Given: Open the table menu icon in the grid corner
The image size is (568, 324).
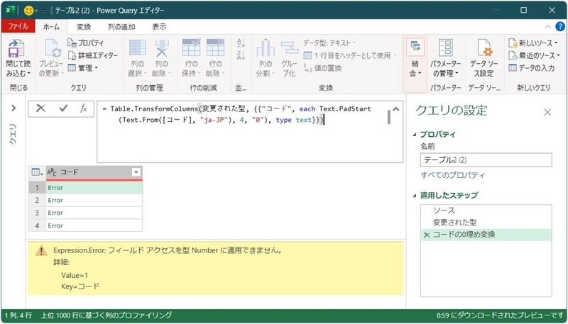Looking at the screenshot, I should (37, 172).
